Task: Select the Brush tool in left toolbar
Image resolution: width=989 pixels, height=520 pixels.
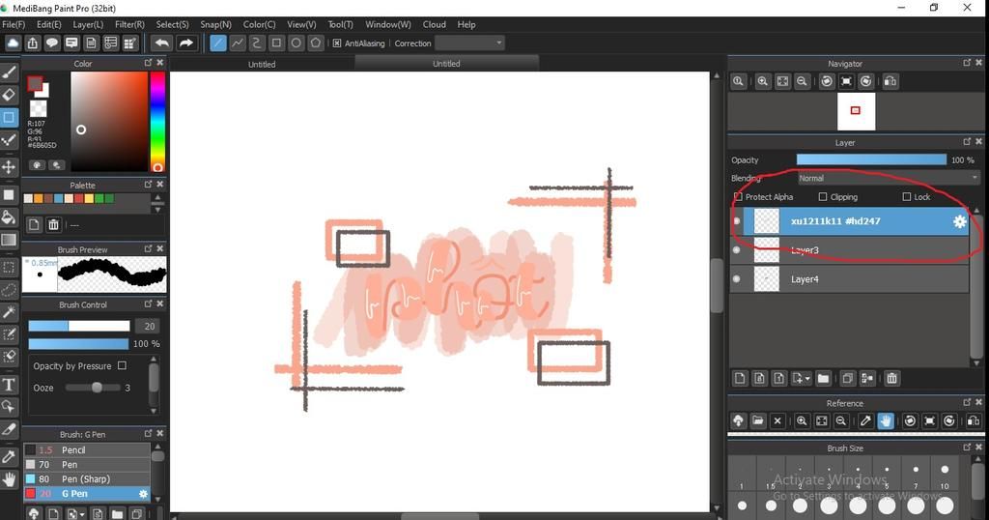Action: pos(9,72)
